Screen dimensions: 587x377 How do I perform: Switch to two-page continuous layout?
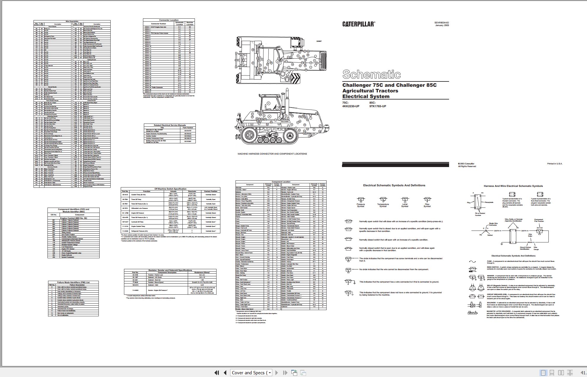coord(570,373)
